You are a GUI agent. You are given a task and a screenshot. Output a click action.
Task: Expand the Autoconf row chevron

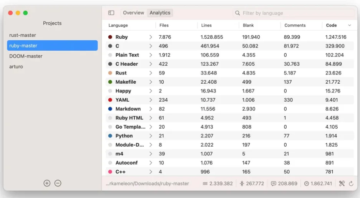tap(151, 163)
